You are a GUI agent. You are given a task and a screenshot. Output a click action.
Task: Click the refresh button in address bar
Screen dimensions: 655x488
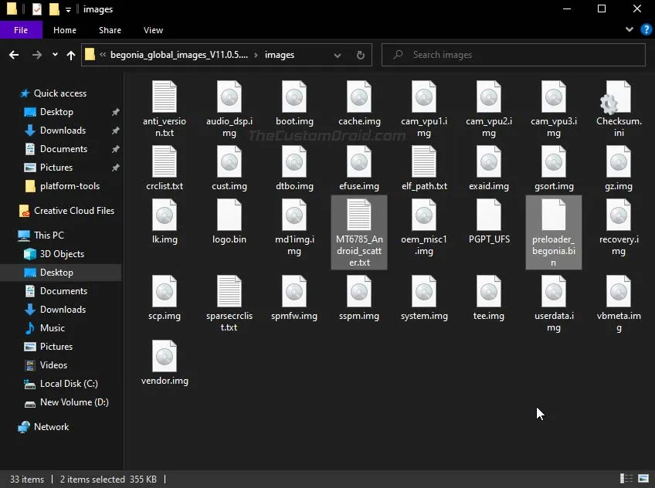pyautogui.click(x=360, y=55)
